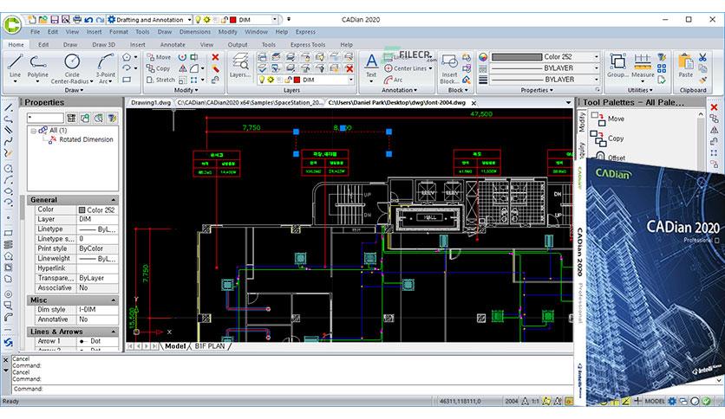Click the quick select icon in Properties panel
The image size is (725, 419).
(111, 118)
